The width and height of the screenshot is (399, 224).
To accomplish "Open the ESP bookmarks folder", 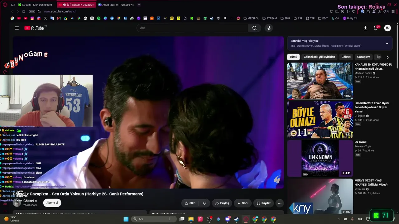I will 298,18.
